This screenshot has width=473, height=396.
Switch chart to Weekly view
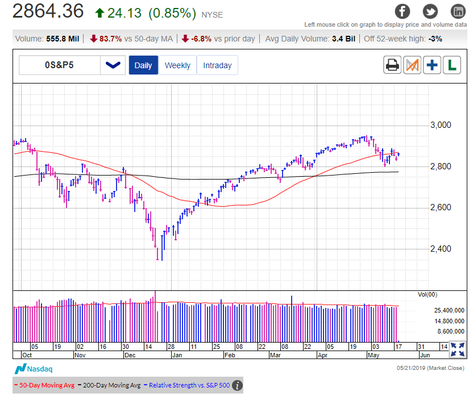point(177,65)
